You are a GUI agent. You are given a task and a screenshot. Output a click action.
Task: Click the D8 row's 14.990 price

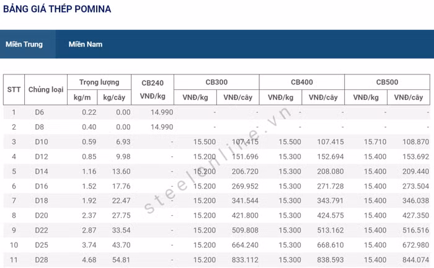coord(162,127)
